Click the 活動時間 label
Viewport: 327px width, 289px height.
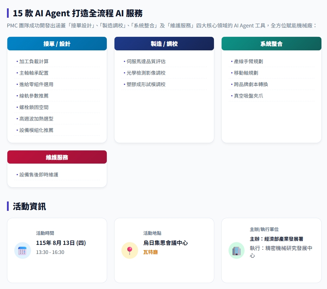[x=45, y=233]
